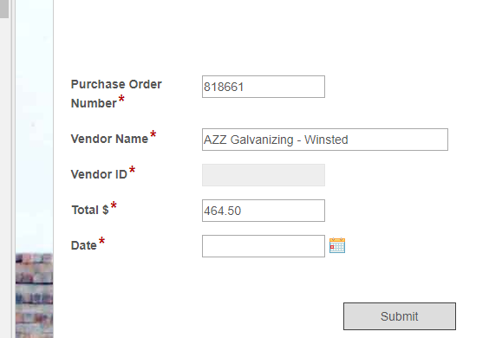Focus the Vendor Name field with AZZ Galvanizing
The image size is (489, 338).
click(x=325, y=140)
